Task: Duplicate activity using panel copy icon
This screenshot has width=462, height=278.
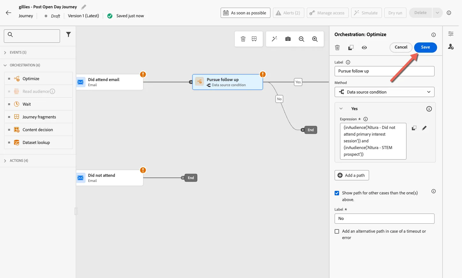Action: point(351,48)
